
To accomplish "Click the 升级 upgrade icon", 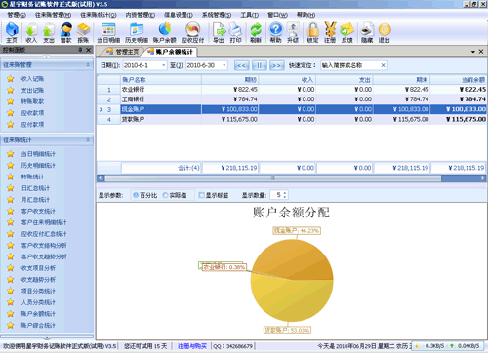I will [293, 32].
